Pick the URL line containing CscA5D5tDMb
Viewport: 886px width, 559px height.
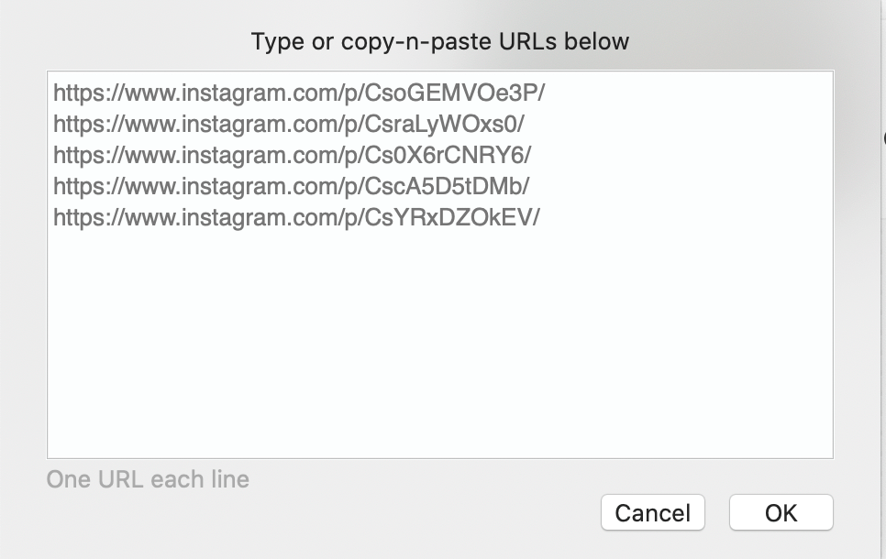click(291, 186)
